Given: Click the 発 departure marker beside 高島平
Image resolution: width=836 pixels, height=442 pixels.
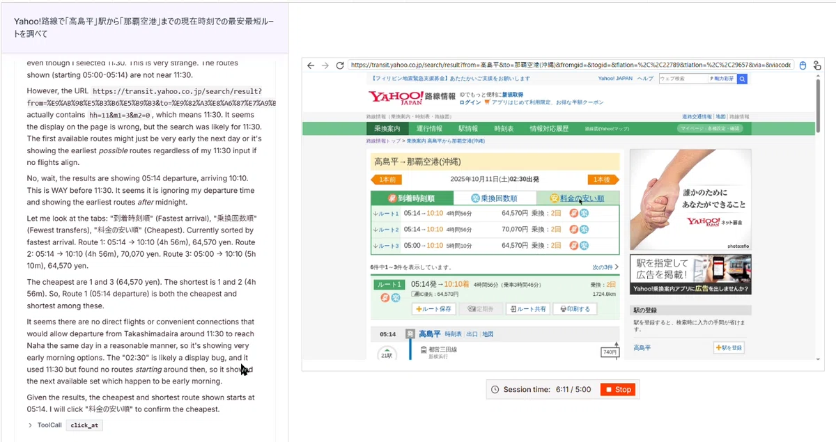Looking at the screenshot, I should pos(410,334).
